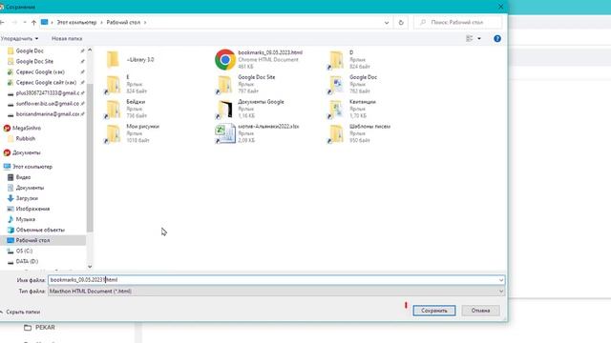The height and width of the screenshot is (343, 611).
Task: Select Сервис Google (хак) in sidebar
Action: (40, 72)
